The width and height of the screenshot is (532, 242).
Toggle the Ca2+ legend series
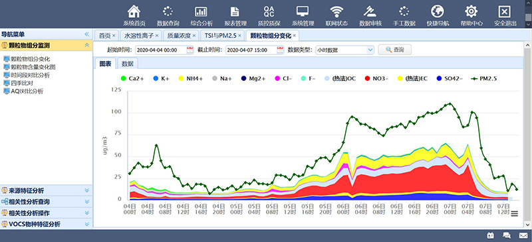(x=132, y=78)
